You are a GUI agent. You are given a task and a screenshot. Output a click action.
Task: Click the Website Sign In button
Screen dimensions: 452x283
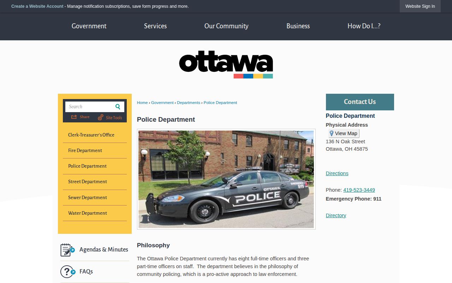(x=420, y=6)
